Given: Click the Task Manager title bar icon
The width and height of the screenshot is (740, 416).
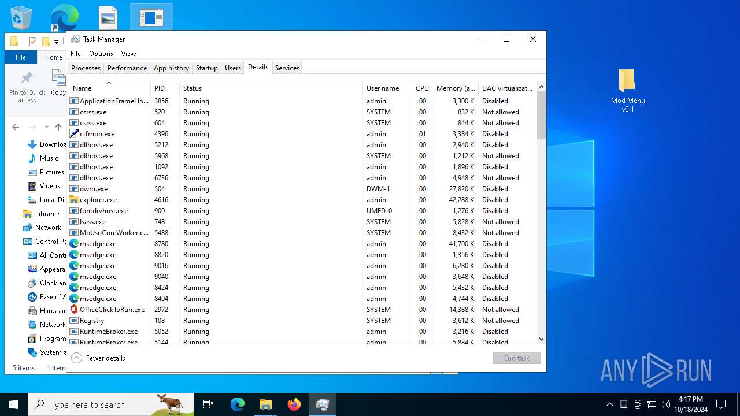Looking at the screenshot, I should [76, 39].
